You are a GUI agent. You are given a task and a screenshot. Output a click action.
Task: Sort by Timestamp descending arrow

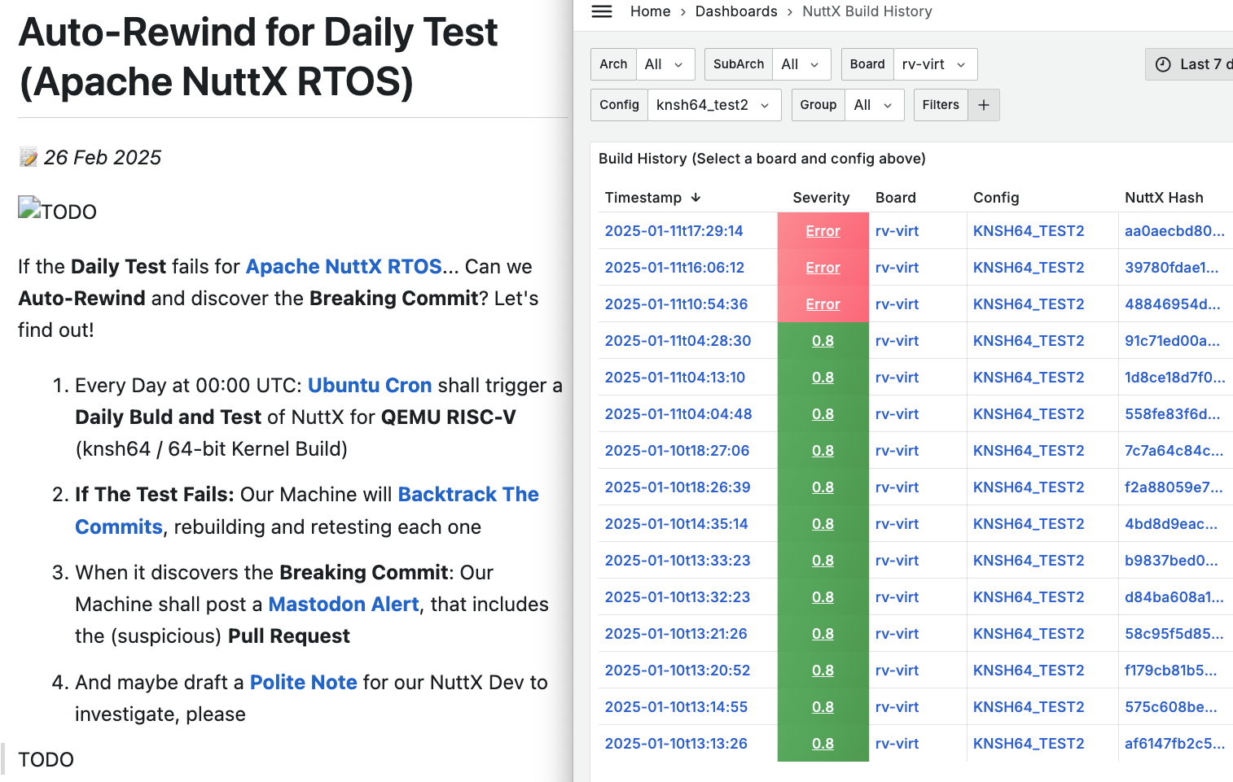point(695,198)
